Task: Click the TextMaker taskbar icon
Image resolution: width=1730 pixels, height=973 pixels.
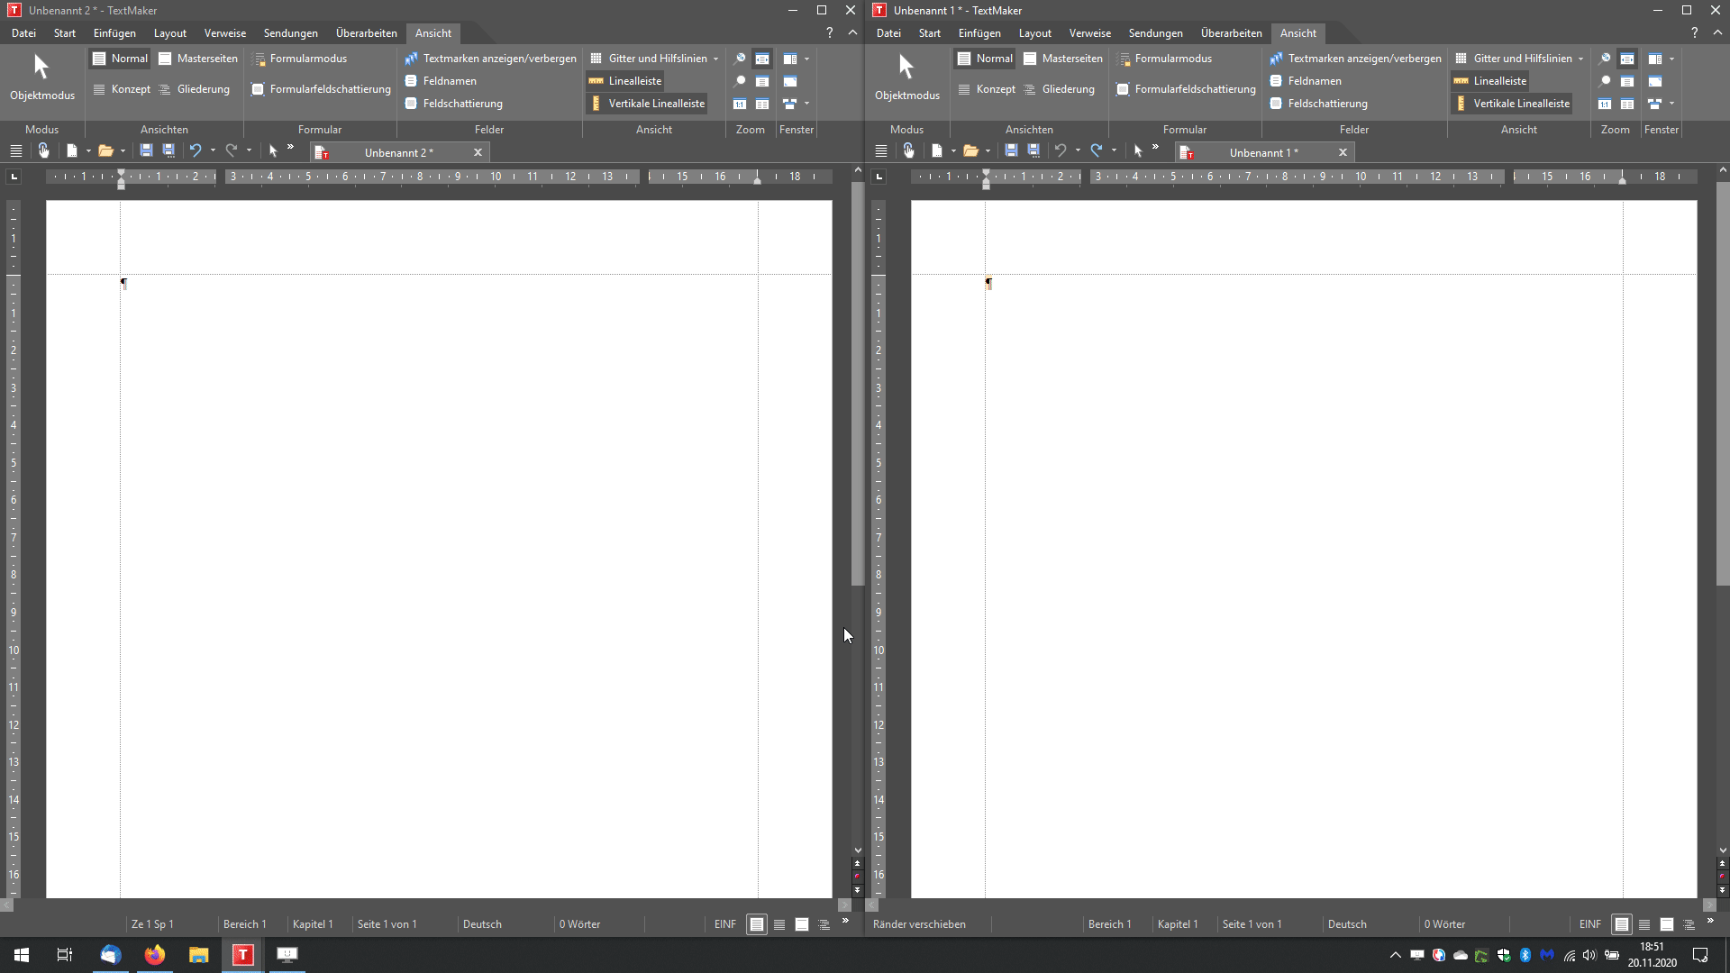Action: [x=242, y=954]
